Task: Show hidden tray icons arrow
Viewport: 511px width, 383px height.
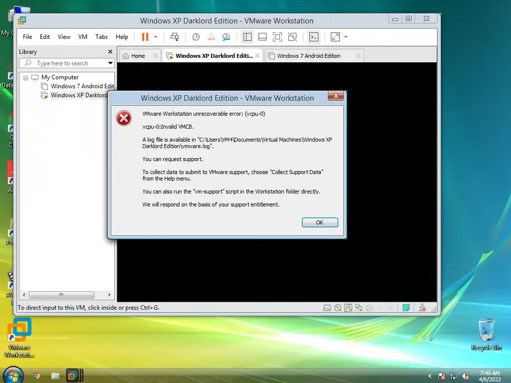Action: coord(430,376)
